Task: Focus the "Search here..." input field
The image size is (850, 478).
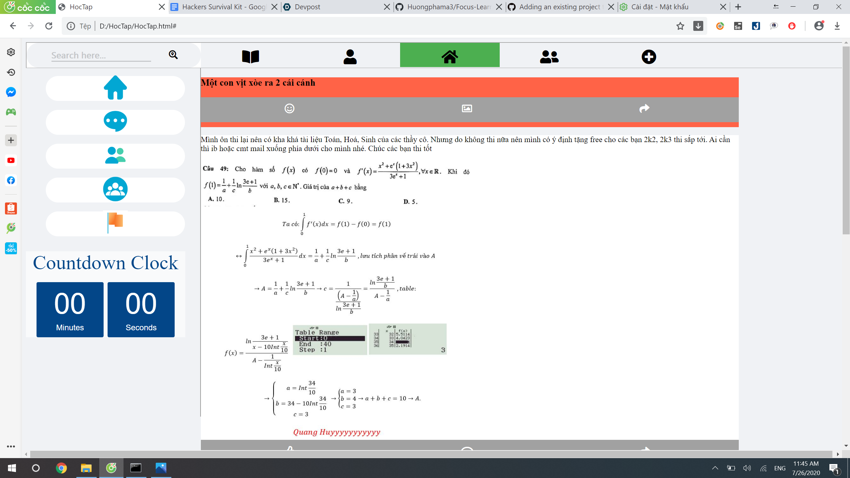Action: point(101,55)
